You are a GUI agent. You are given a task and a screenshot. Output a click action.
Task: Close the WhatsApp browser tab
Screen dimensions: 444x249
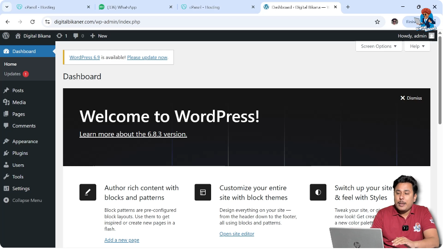pos(171,7)
